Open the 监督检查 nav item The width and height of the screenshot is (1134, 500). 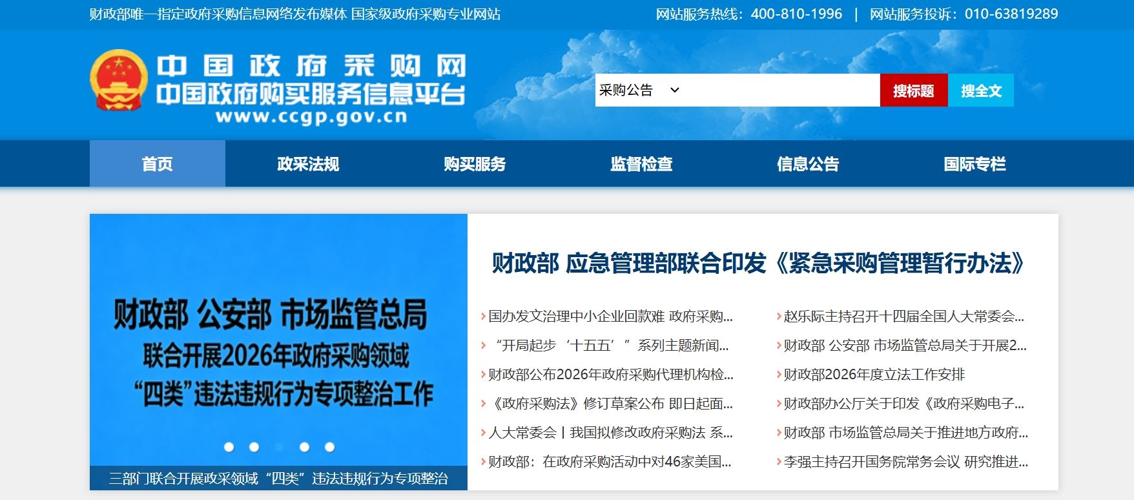tap(641, 163)
